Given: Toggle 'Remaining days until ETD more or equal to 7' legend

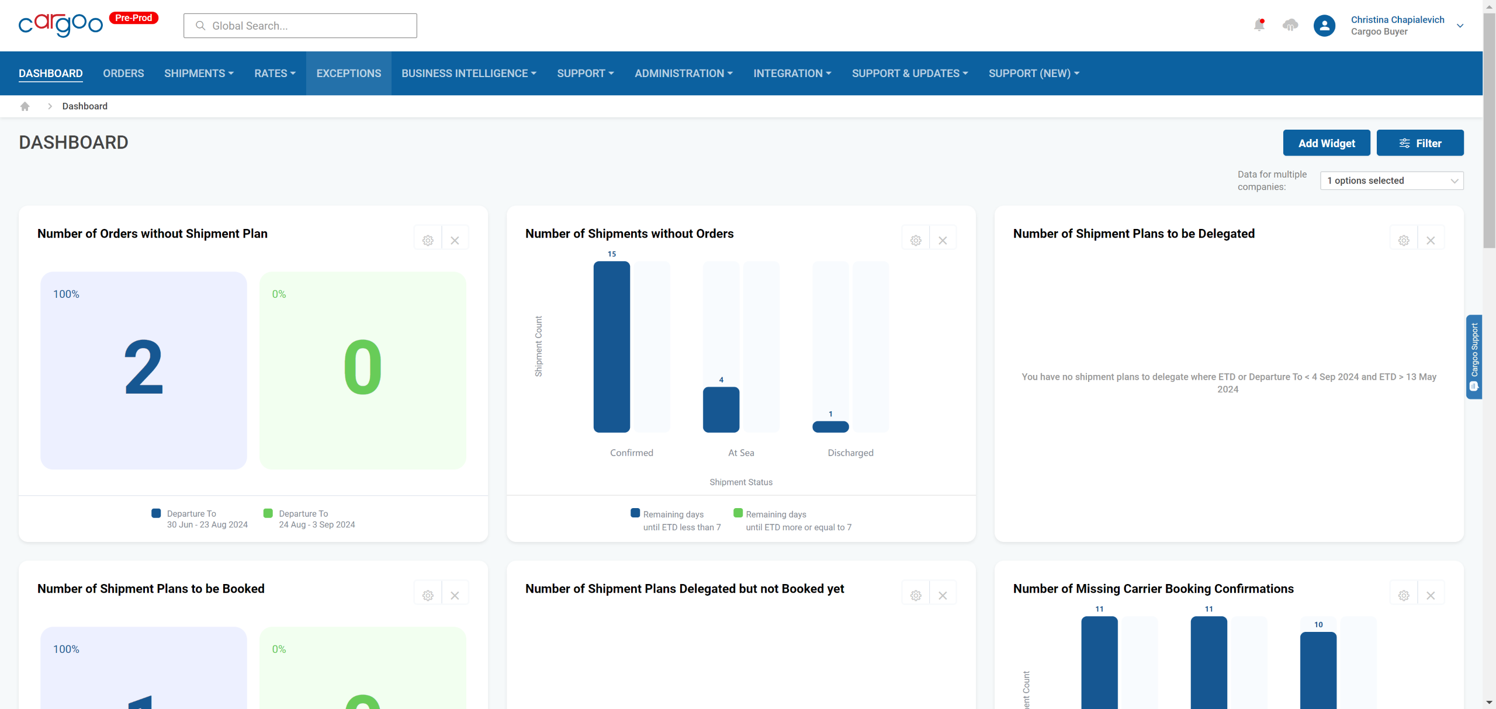Looking at the screenshot, I should point(792,520).
